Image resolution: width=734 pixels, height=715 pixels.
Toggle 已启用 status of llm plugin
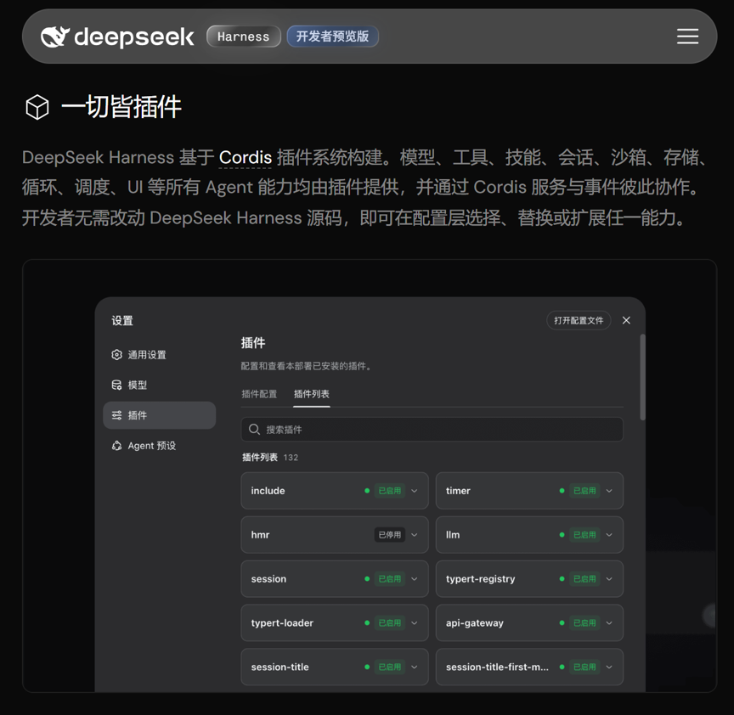[x=584, y=535]
